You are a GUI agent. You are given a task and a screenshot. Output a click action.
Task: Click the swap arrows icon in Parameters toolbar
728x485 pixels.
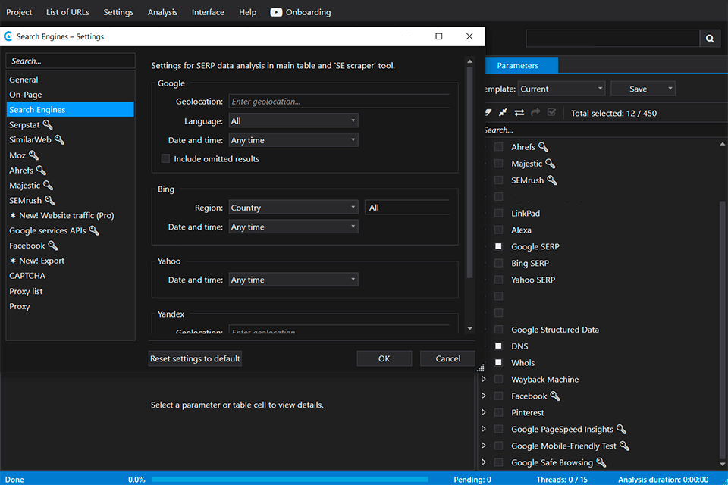click(x=519, y=113)
